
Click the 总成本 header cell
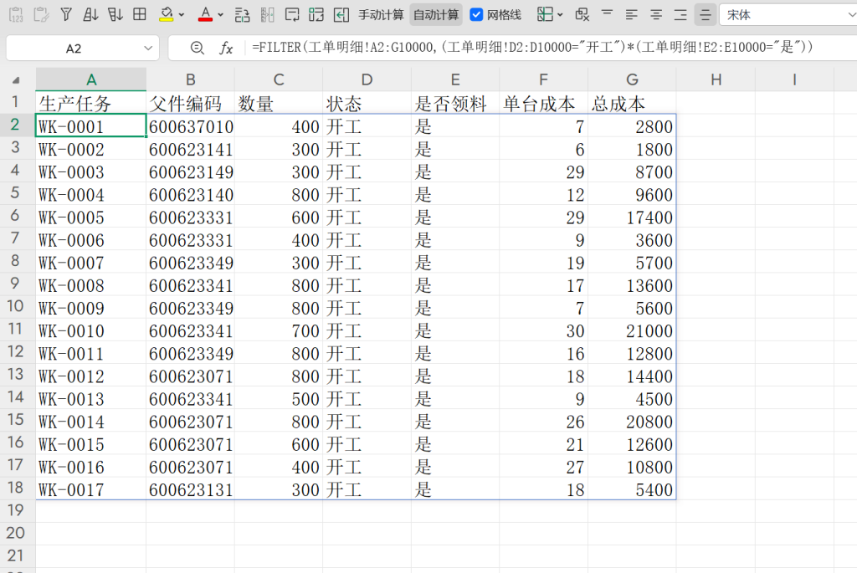(632, 103)
